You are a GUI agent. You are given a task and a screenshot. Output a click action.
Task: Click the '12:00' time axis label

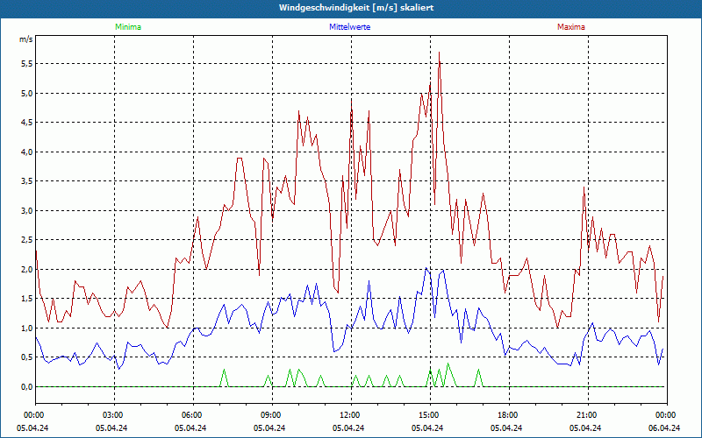pos(349,415)
